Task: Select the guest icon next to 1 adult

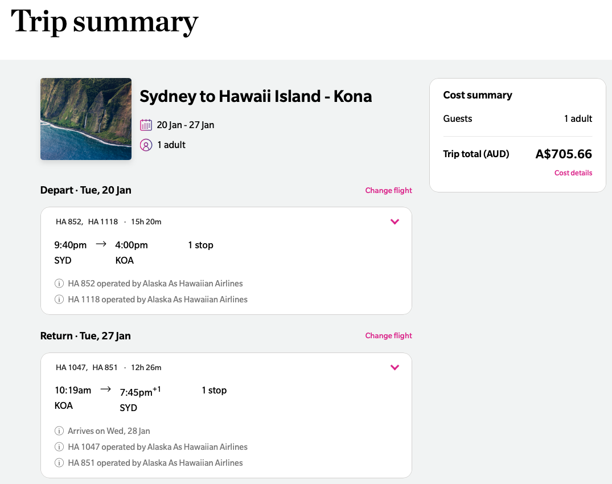Action: tap(146, 145)
